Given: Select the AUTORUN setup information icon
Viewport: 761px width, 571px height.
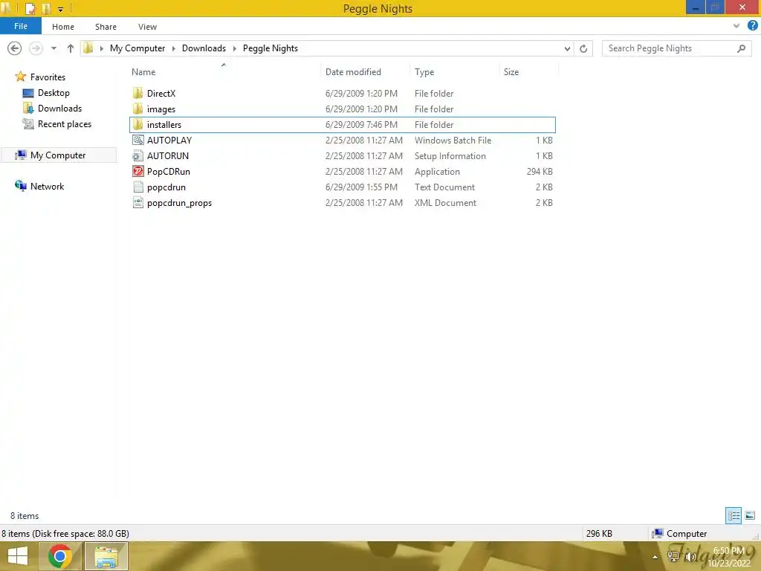Looking at the screenshot, I should [x=137, y=156].
